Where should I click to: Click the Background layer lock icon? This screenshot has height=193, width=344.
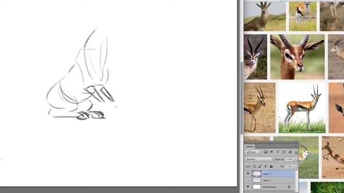pos(289,187)
